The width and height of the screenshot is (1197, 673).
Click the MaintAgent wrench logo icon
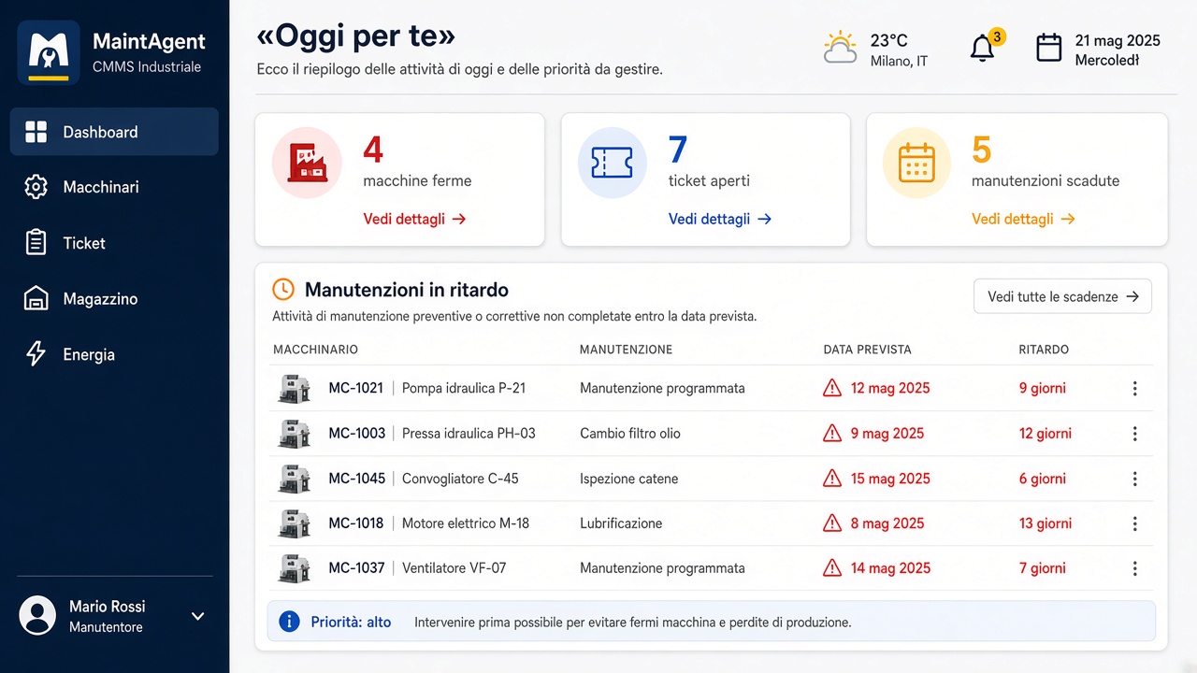coord(49,52)
